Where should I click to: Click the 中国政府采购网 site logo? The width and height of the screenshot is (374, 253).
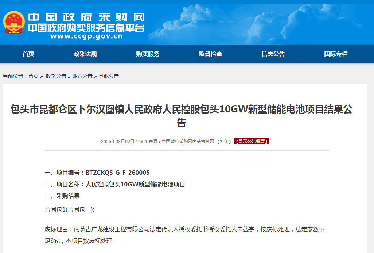coord(87,16)
